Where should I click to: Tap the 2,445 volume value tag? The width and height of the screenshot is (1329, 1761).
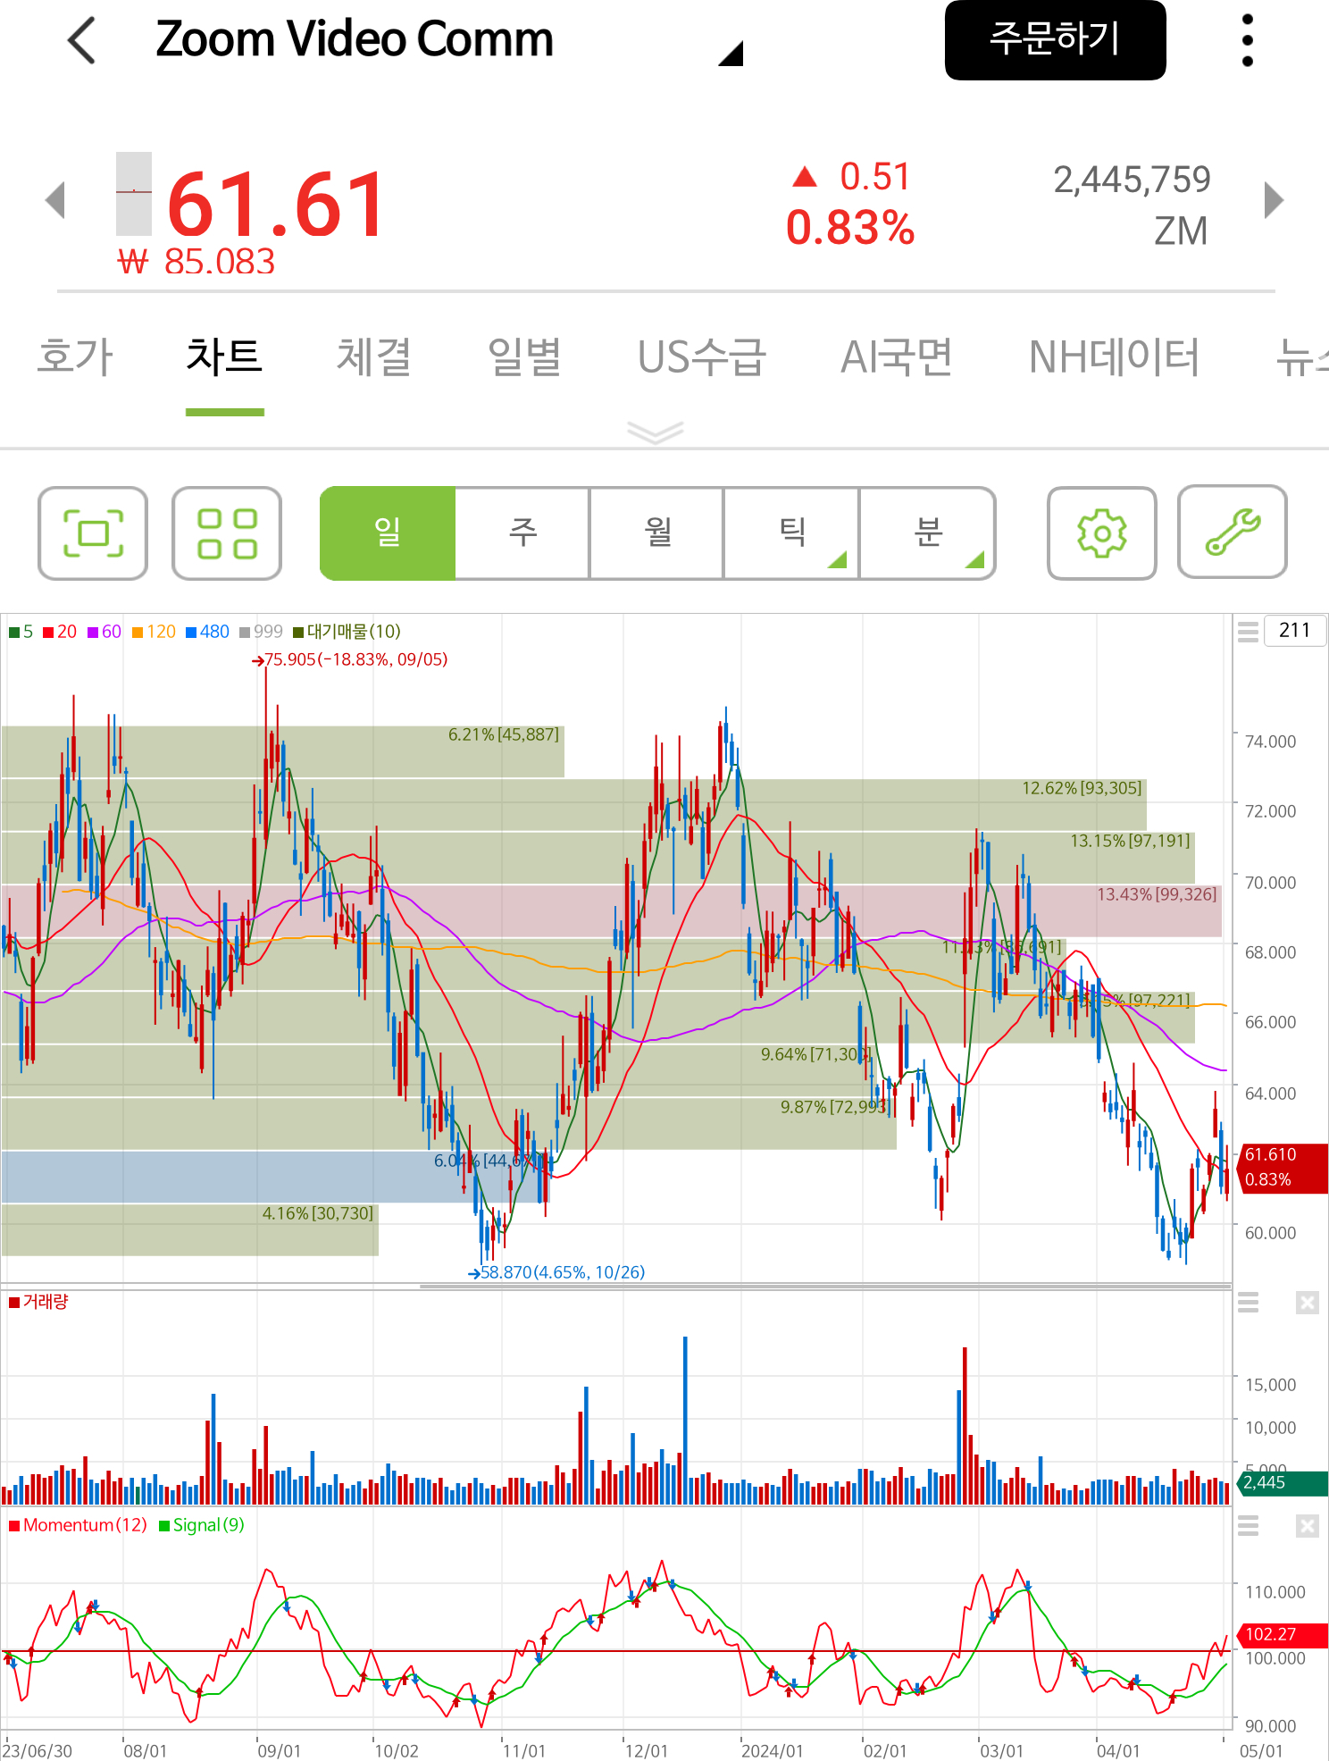click(x=1283, y=1482)
